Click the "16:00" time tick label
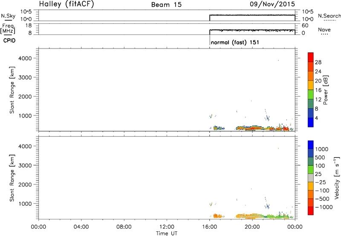This screenshot has height=236, width=341. pyautogui.click(x=209, y=227)
